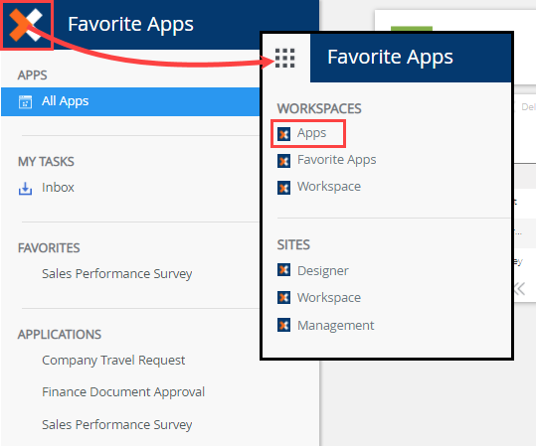Click the Designer site icon
Viewport: 536px width, 446px height.
pyautogui.click(x=283, y=270)
